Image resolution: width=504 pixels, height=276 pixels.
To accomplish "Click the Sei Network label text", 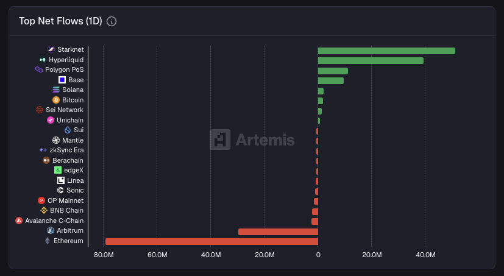I will tap(65, 110).
